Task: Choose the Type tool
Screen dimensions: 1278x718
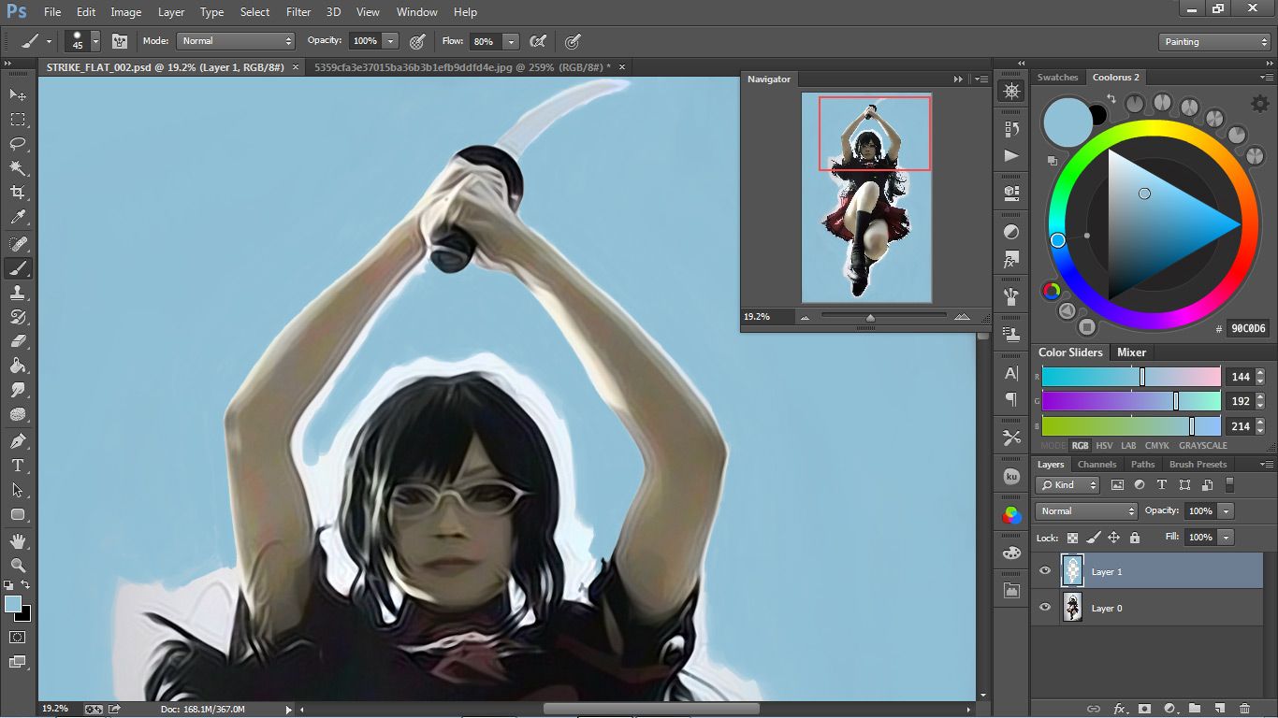Action: coord(18,465)
